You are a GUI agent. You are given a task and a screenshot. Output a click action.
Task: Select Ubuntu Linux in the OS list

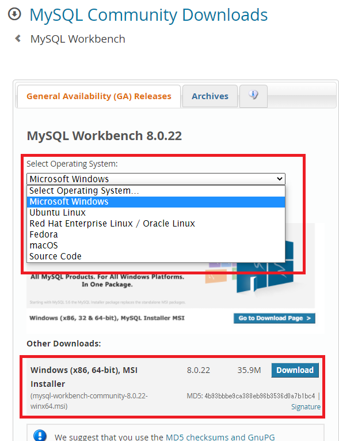click(156, 213)
